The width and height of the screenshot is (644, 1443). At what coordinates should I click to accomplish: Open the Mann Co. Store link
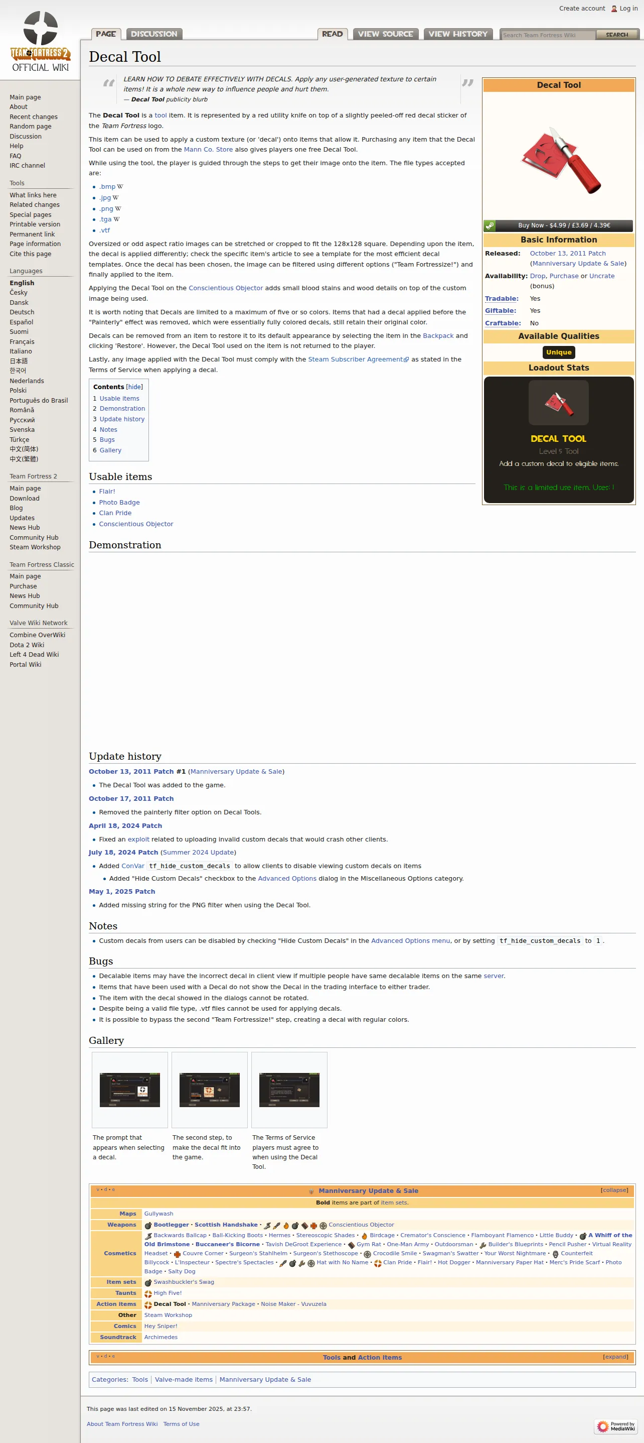pyautogui.click(x=208, y=150)
